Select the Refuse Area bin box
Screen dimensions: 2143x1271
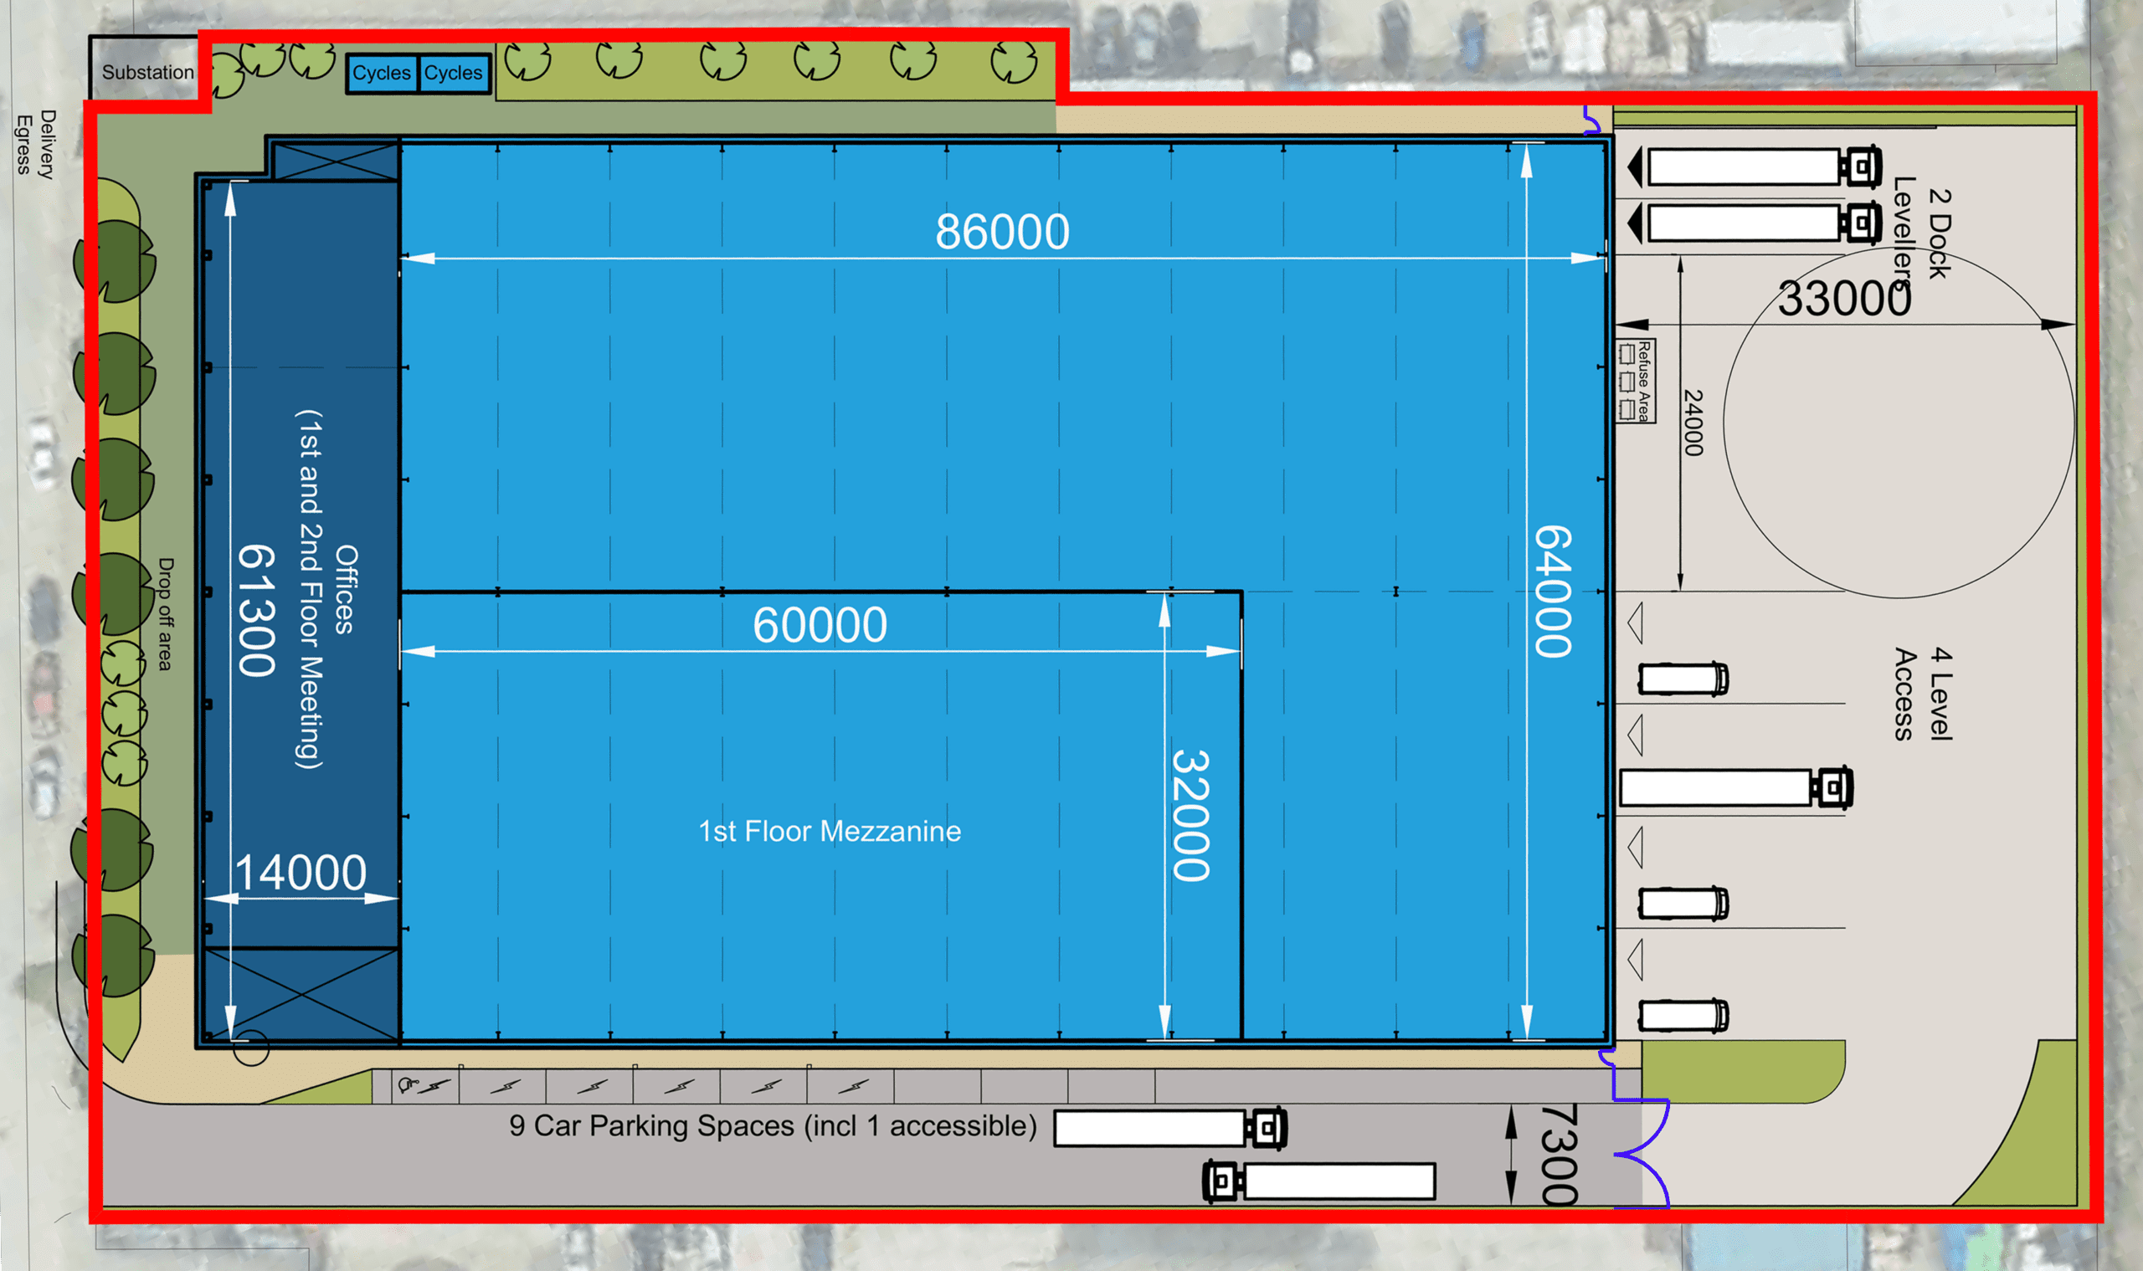[x=1635, y=381]
